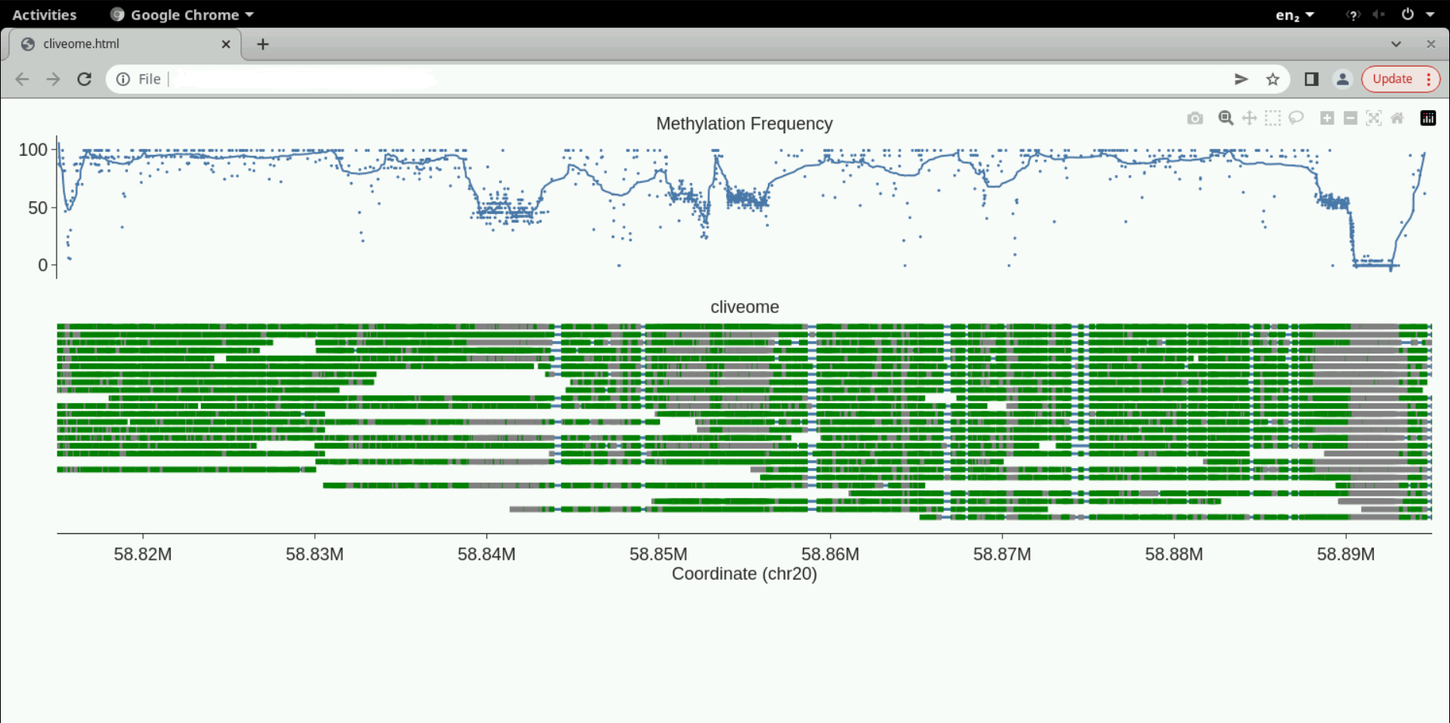The image size is (1450, 723).
Task: Bookmark this page with the star icon
Action: click(1272, 78)
